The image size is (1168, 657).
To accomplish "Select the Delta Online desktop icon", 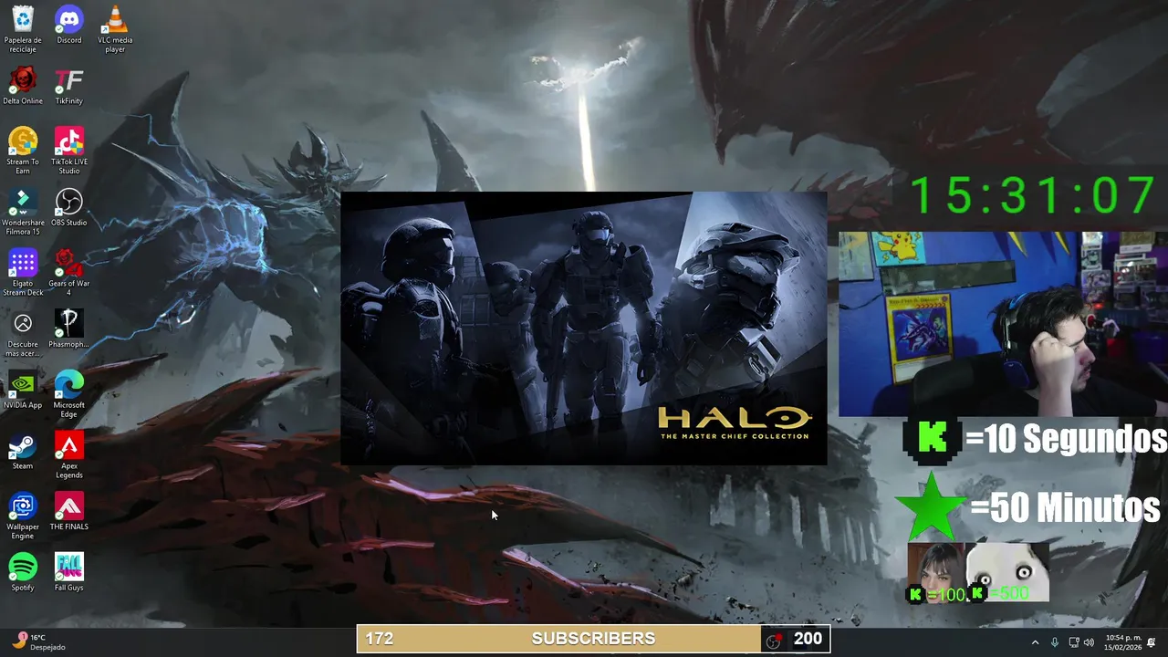I will coord(23,86).
